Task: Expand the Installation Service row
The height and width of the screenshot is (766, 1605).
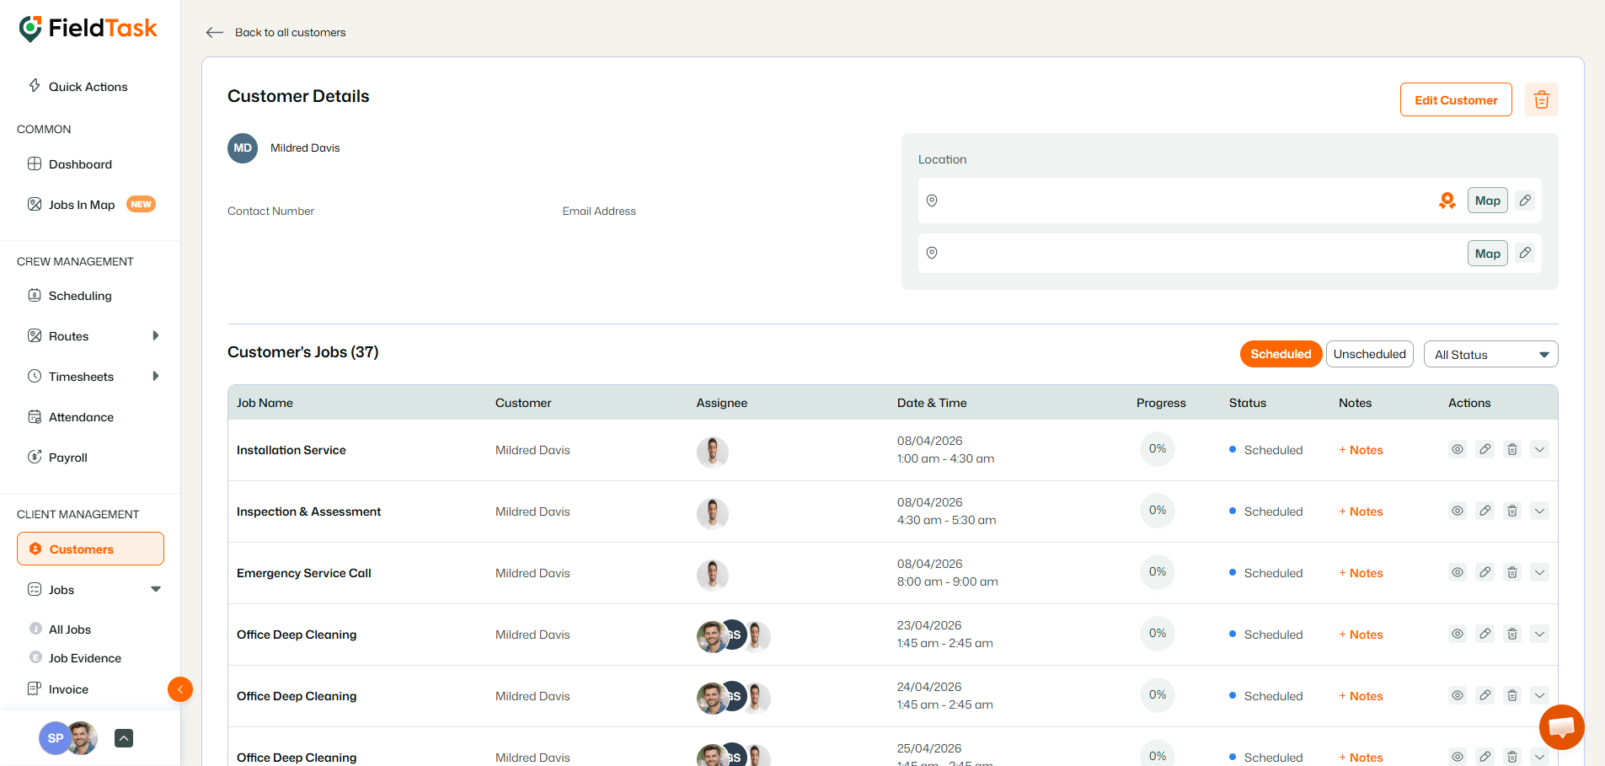Action: click(x=1539, y=449)
